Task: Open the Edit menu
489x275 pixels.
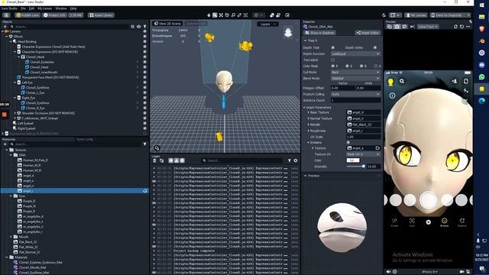Action: 31,8
